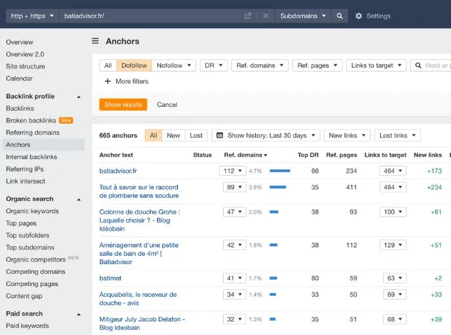
Task: Click the New badge on Broken backlinks
Action: 66,120
